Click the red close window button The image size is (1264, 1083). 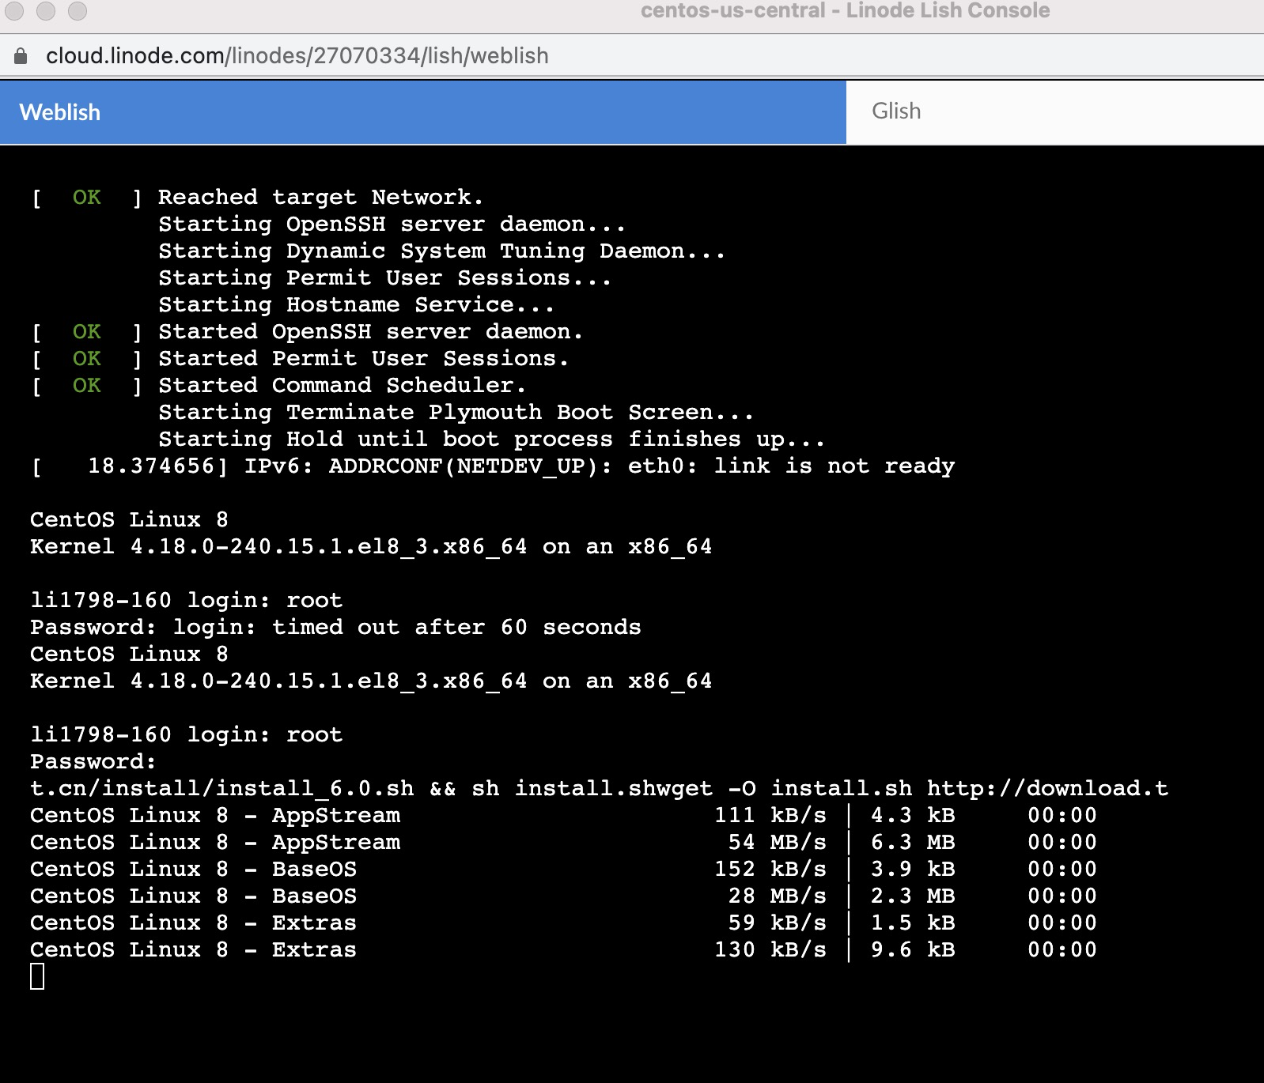pos(15,11)
